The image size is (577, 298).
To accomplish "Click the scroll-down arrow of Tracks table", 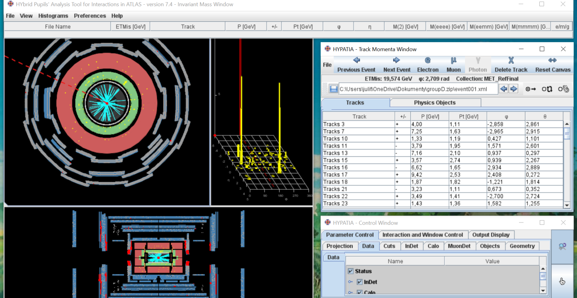I will click(x=567, y=205).
